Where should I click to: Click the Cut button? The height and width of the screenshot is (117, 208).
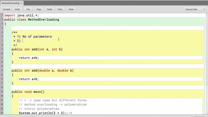pos(28,9)
